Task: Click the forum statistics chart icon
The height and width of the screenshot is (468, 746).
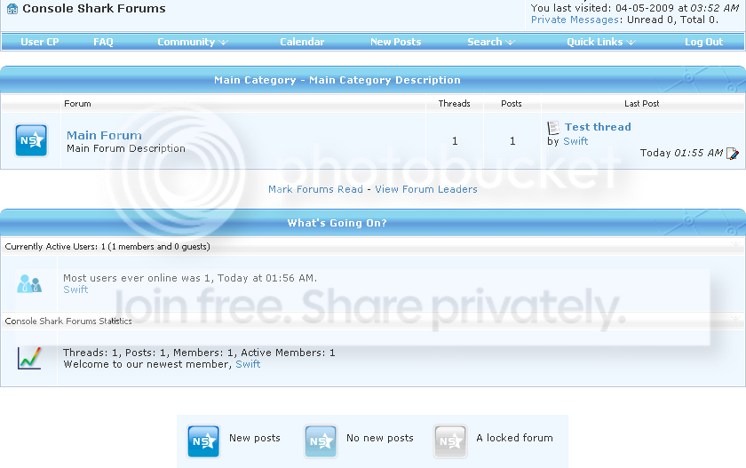Action: 29,358
